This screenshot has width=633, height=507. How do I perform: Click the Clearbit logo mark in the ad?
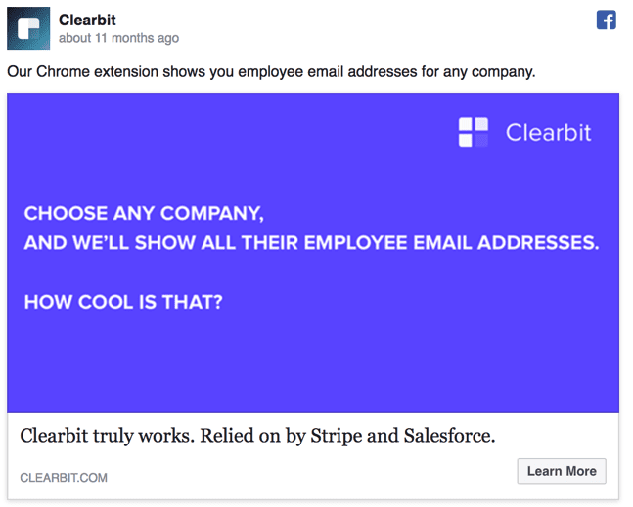[x=474, y=132]
